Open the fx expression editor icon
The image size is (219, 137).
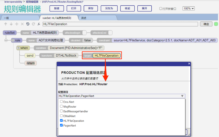tap(39, 24)
